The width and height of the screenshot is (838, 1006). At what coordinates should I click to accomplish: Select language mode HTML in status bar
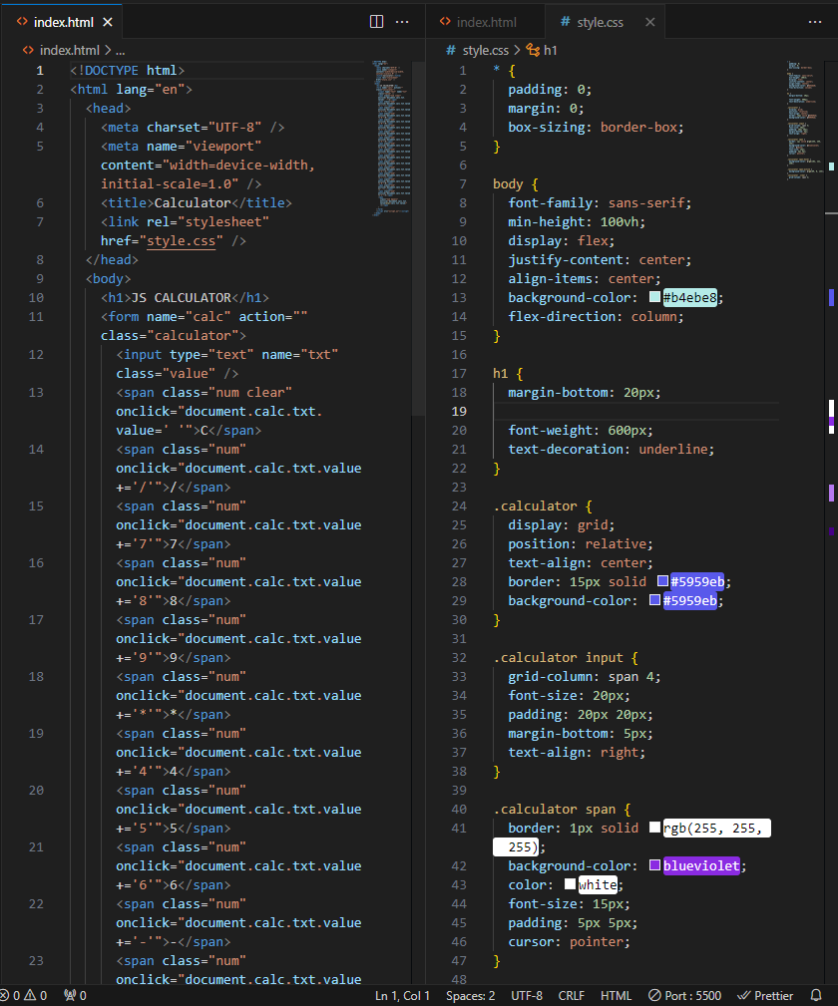[616, 995]
